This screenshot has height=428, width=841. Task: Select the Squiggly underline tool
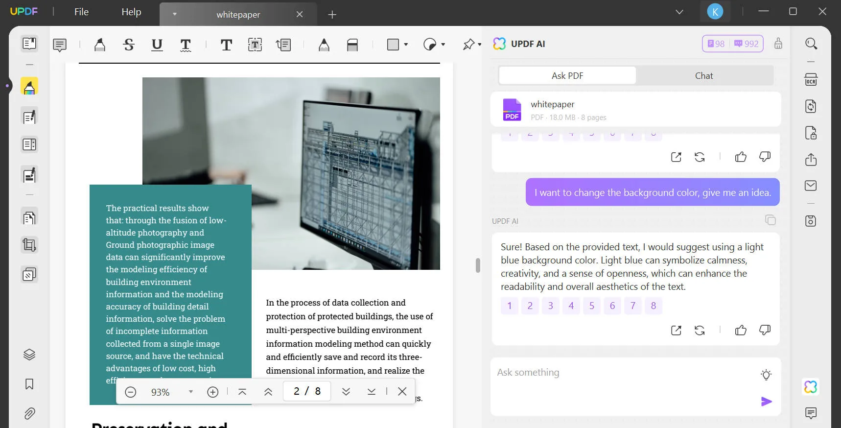click(x=186, y=45)
